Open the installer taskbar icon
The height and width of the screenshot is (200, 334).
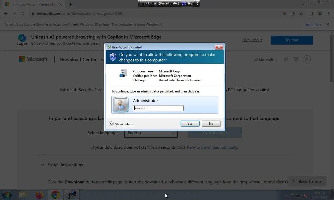coord(71,195)
